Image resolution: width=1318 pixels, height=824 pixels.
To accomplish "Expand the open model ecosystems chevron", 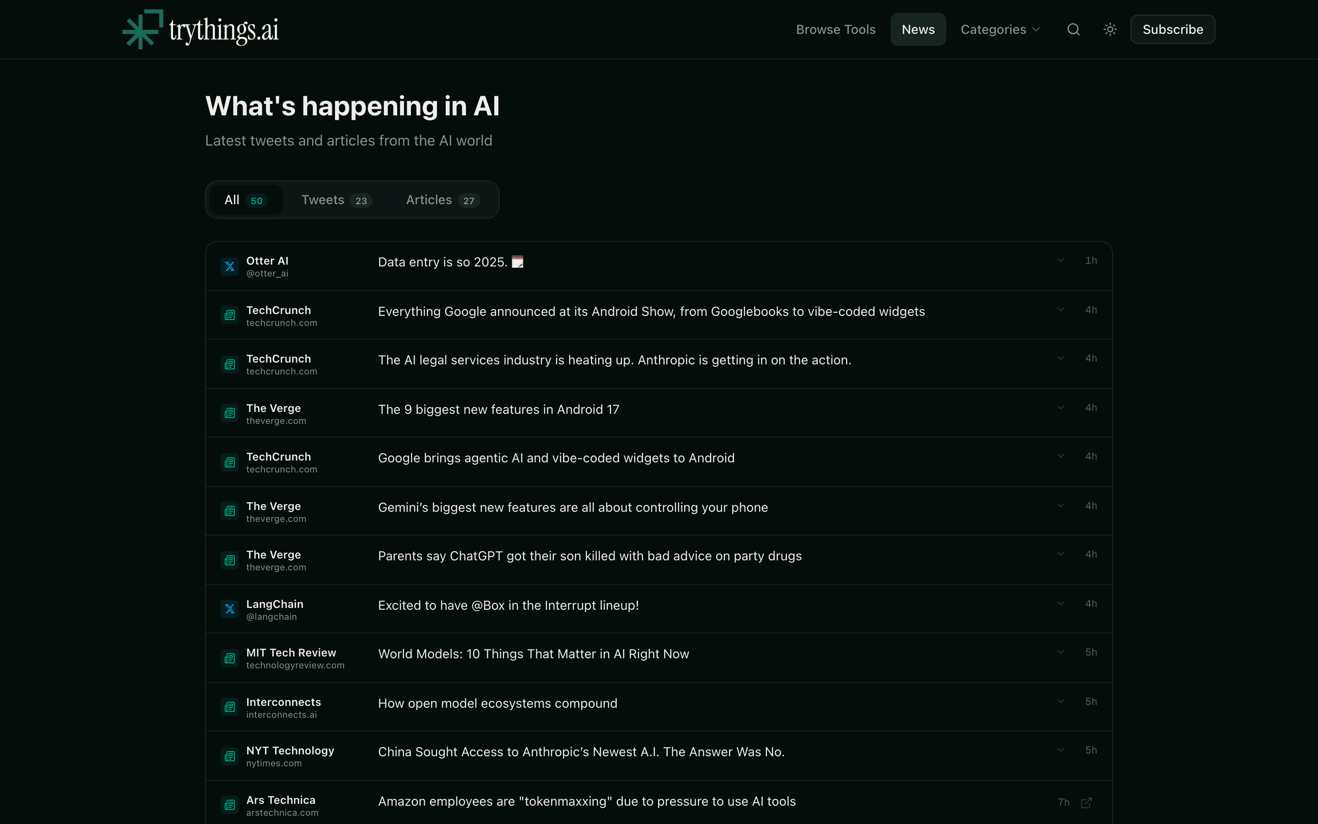I will [1060, 701].
